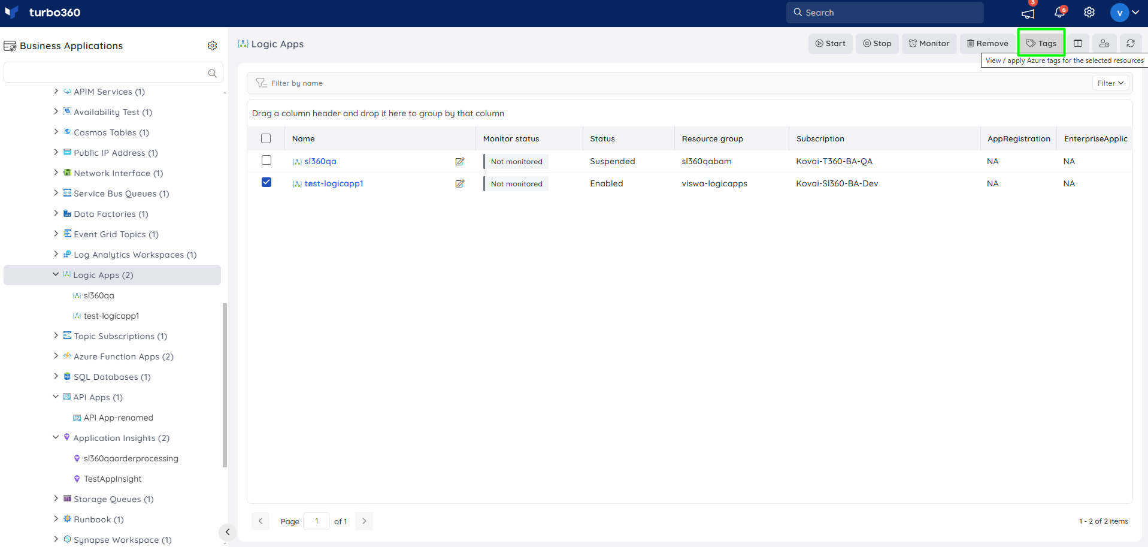This screenshot has height=547, width=1148.
Task: Click the edit icon for test-logicapp1
Action: tap(460, 183)
